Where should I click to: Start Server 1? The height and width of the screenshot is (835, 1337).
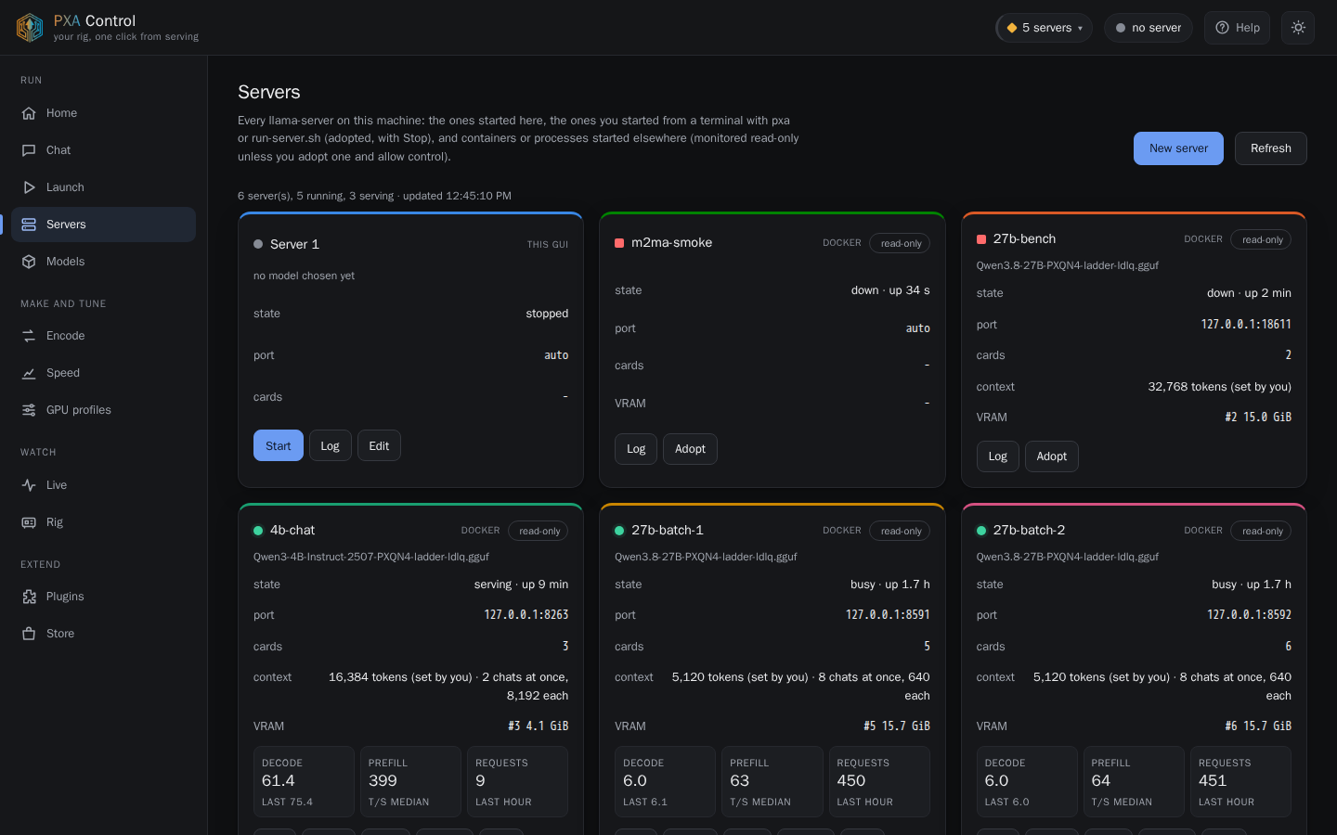pyautogui.click(x=279, y=445)
